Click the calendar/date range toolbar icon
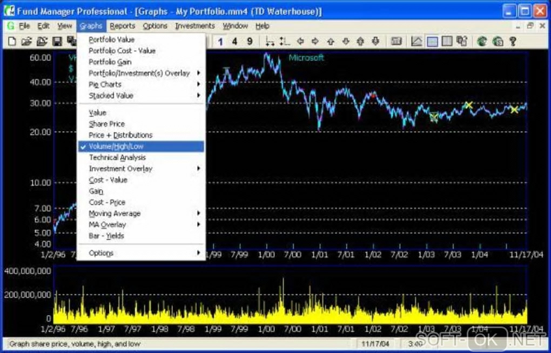The width and height of the screenshot is (551, 353). coord(397,42)
